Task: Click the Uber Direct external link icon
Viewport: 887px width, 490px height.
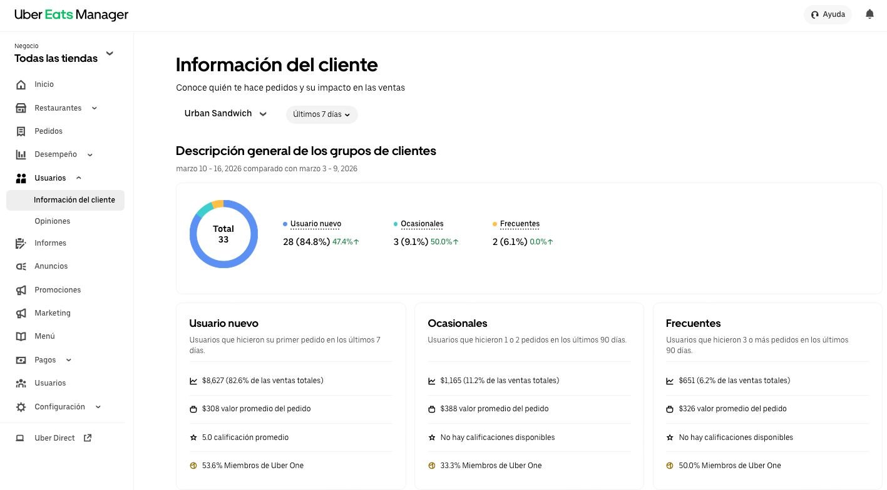Action: pyautogui.click(x=88, y=438)
